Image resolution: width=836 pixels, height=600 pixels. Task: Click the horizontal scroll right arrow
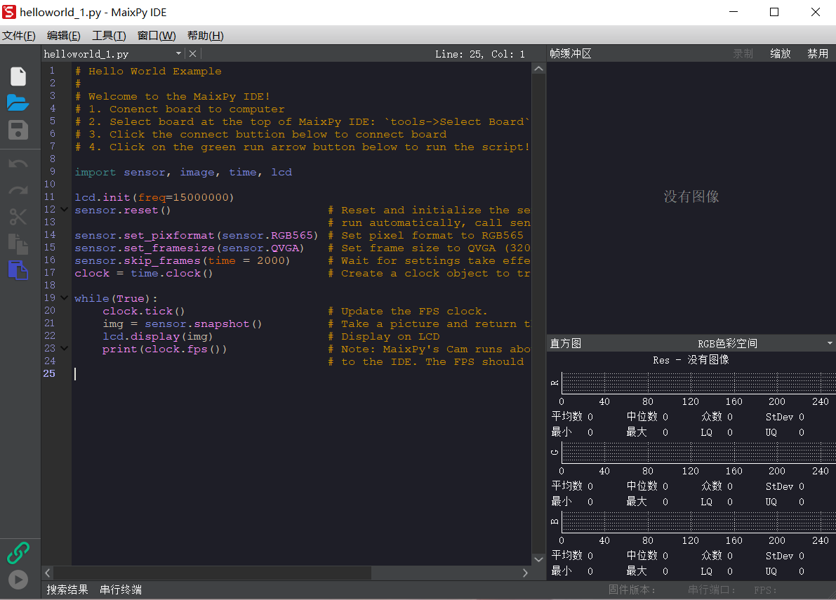tap(525, 573)
